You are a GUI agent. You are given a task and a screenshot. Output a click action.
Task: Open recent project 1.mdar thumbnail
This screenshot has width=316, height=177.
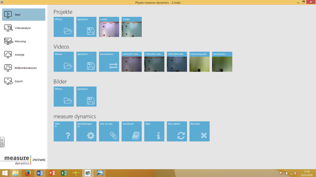click(132, 27)
